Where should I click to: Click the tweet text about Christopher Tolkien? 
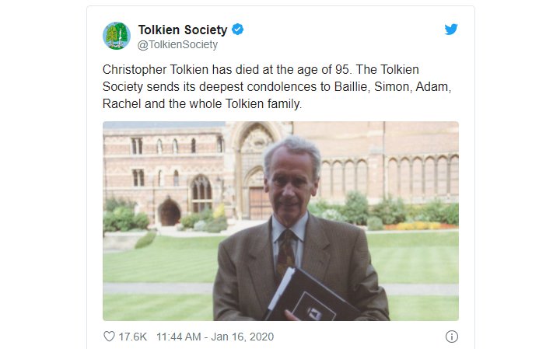click(x=277, y=87)
